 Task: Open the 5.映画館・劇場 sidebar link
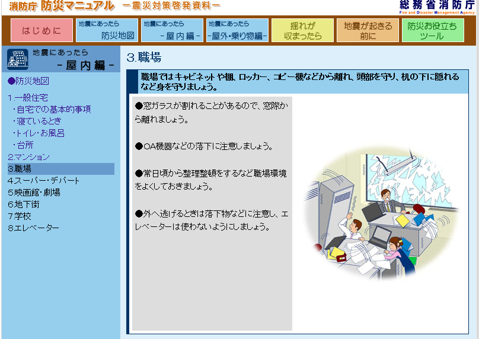34,193
